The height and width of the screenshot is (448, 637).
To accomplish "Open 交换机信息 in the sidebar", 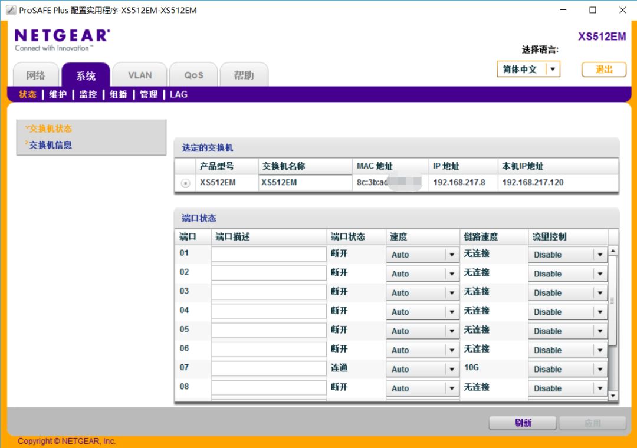I will [x=51, y=145].
